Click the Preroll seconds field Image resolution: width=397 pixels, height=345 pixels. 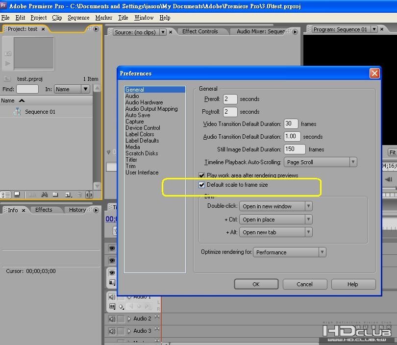230,99
